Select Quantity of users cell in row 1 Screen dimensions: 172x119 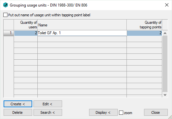tap(26, 33)
